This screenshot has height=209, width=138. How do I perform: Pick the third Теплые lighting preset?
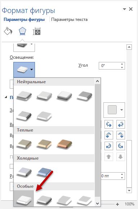pyautogui.click(x=64, y=144)
